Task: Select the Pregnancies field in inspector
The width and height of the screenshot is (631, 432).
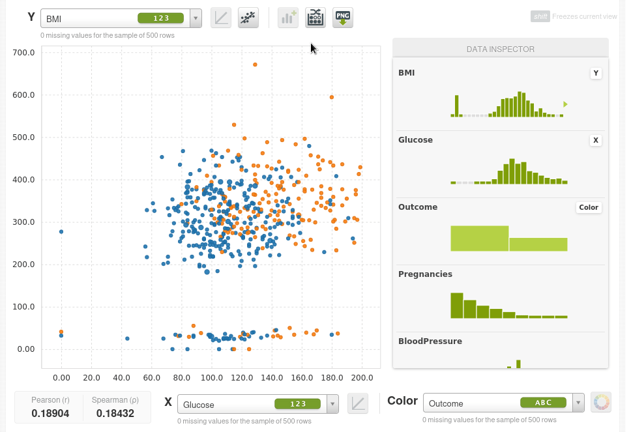Action: point(425,274)
